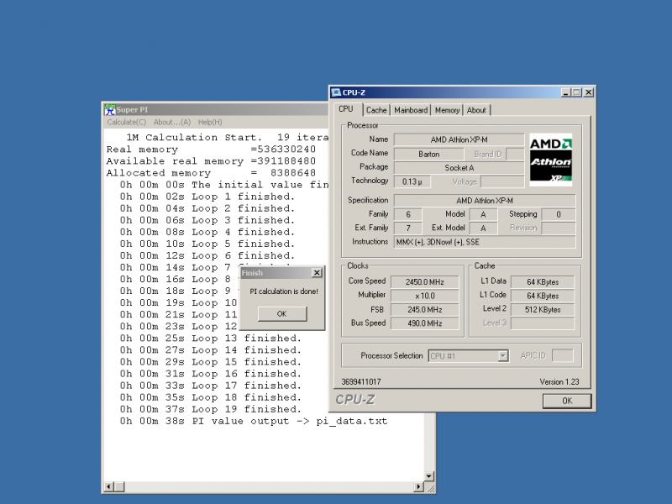Click the CPU-Z title bar app icon
The image size is (672, 504).
point(337,92)
